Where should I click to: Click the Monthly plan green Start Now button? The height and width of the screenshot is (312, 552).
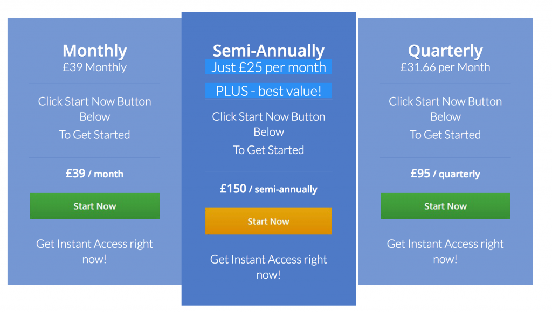click(x=94, y=206)
